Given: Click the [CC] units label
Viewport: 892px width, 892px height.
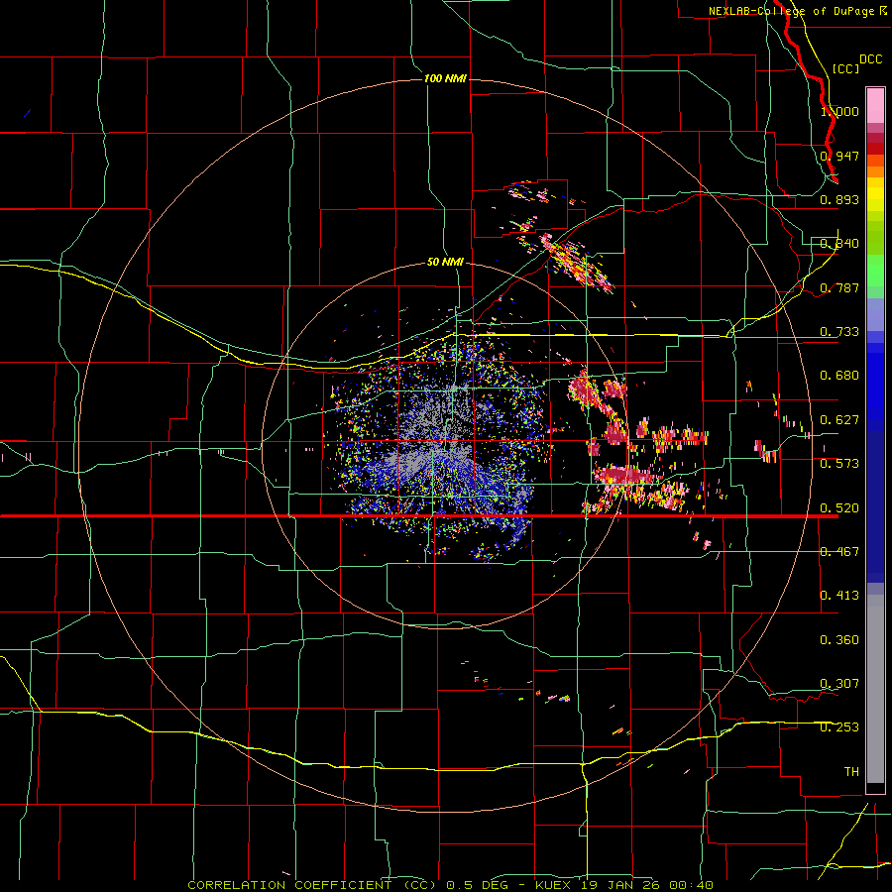Looking at the screenshot, I should click(x=845, y=68).
